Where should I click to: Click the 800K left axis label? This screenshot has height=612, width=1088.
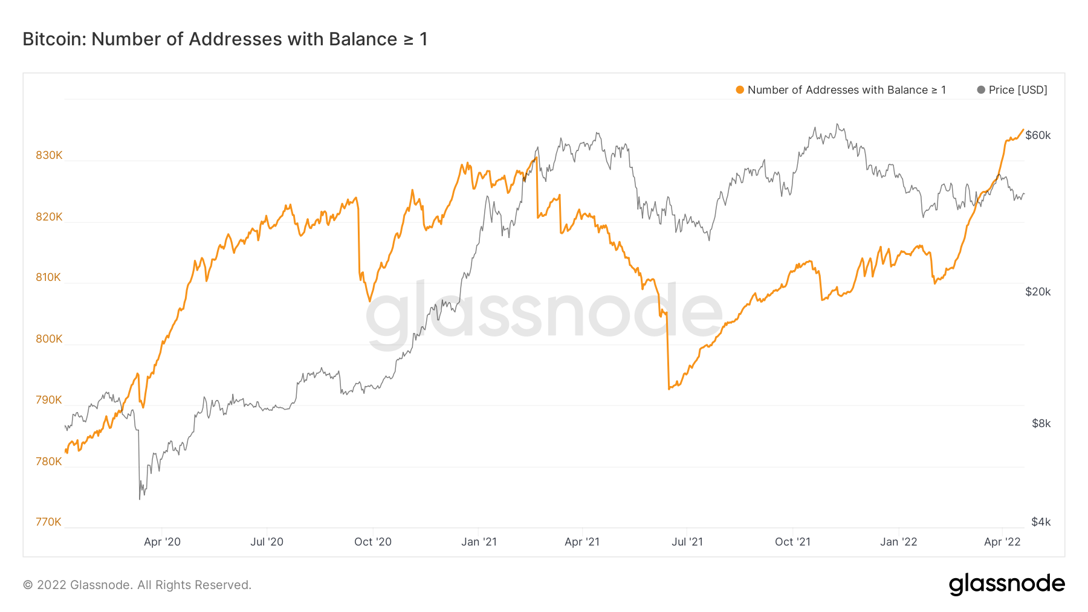49,339
